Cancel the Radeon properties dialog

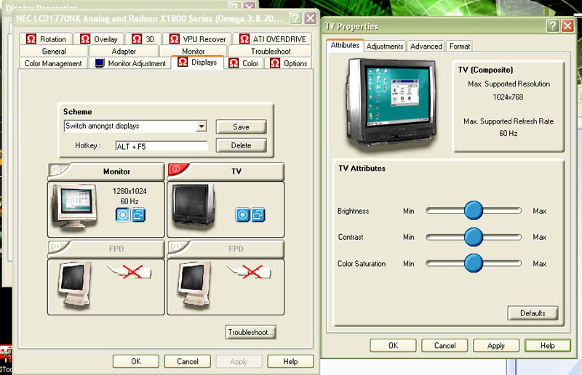click(188, 361)
